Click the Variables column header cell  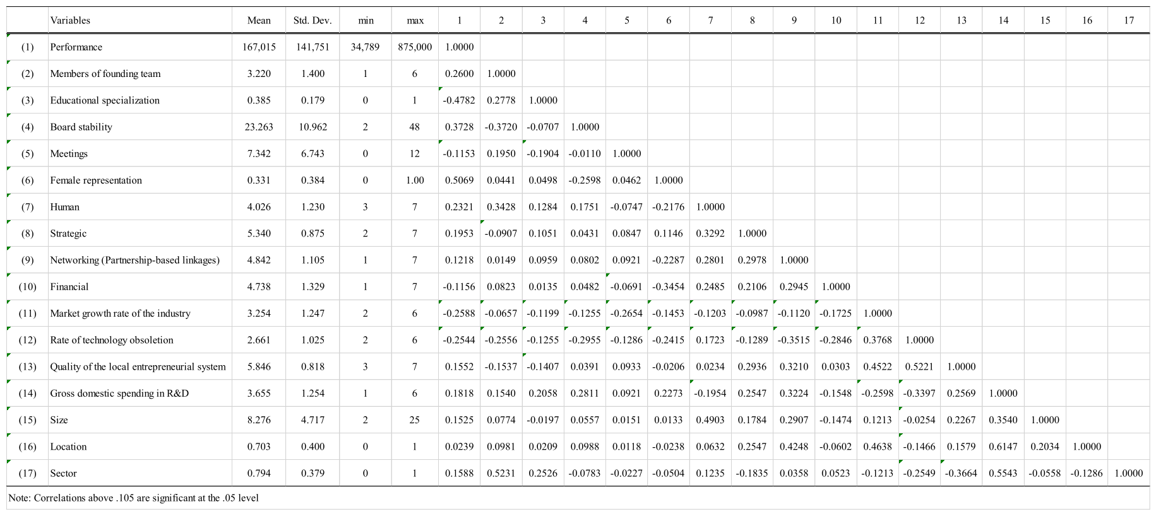70,20
